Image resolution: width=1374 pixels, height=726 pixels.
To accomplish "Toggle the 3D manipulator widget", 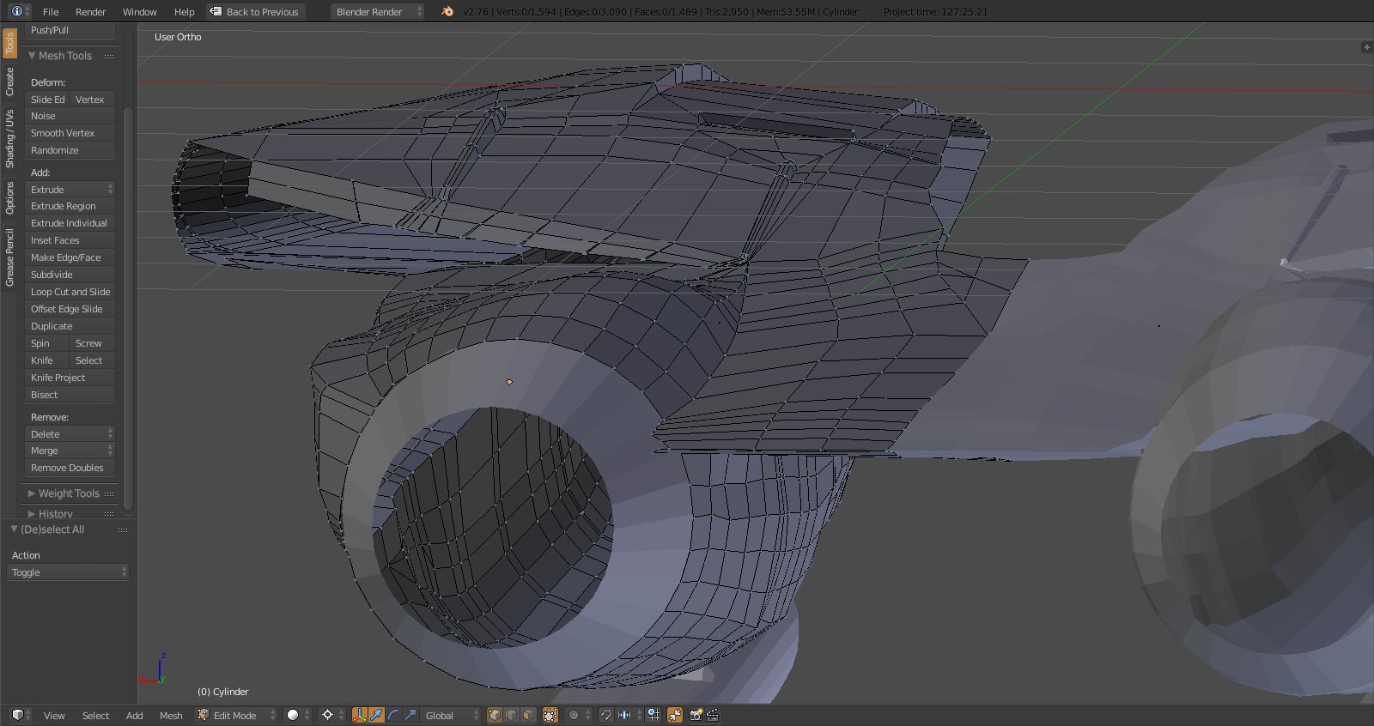I will 359,715.
